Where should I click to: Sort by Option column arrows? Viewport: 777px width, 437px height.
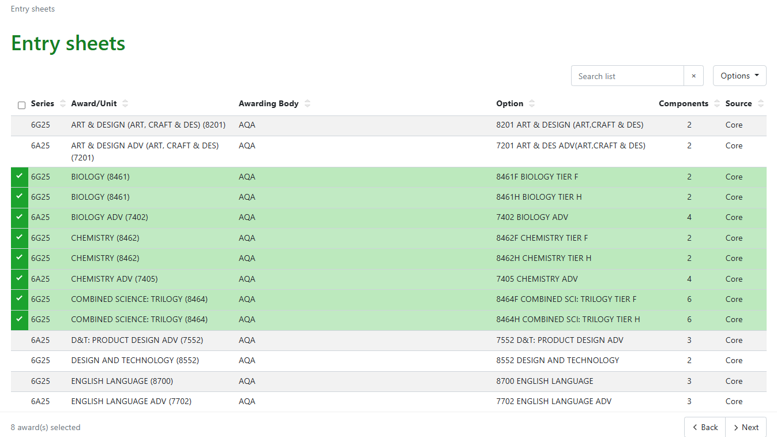(532, 104)
